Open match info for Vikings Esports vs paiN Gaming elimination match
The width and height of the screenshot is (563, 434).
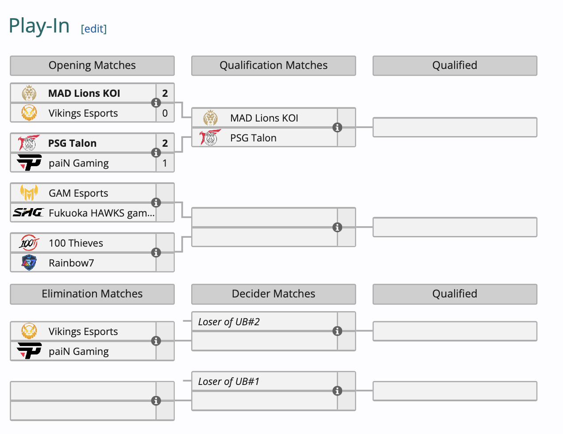coord(156,341)
